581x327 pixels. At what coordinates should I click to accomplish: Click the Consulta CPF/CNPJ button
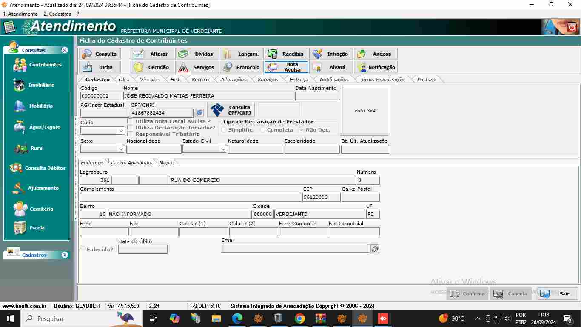[x=231, y=110]
